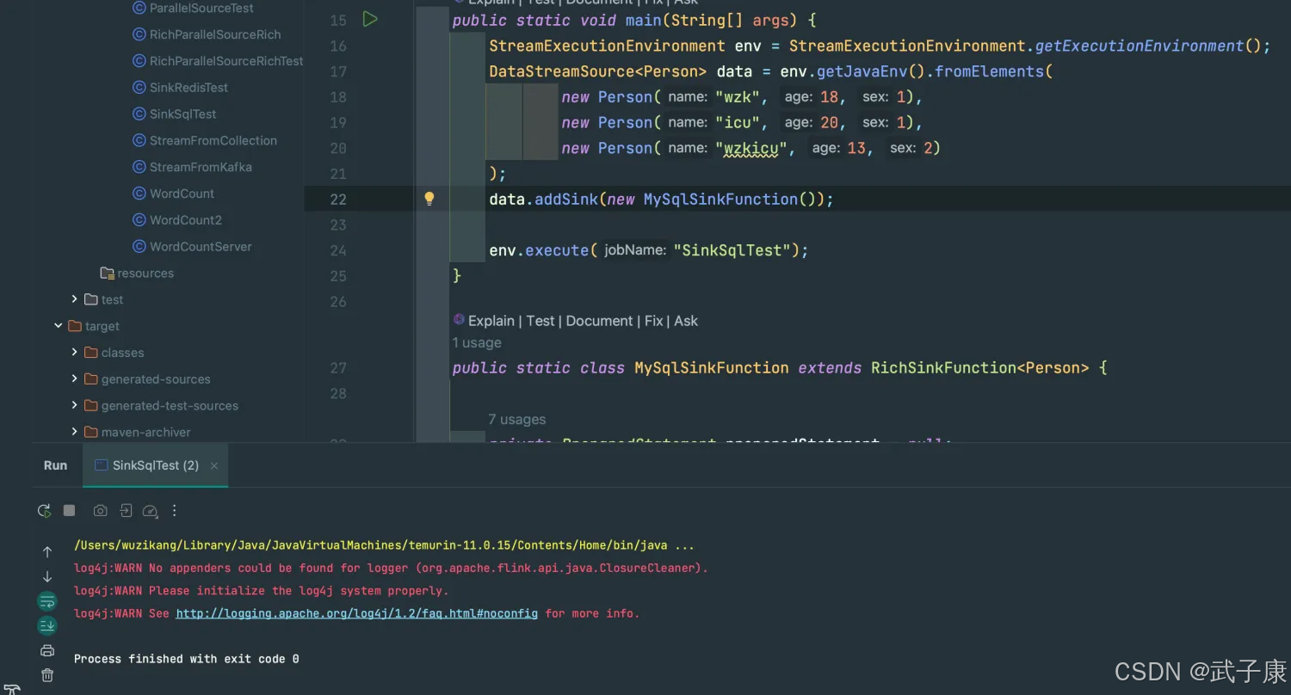The image size is (1291, 695).
Task: Open the three-dot more options menu
Action: (x=175, y=511)
